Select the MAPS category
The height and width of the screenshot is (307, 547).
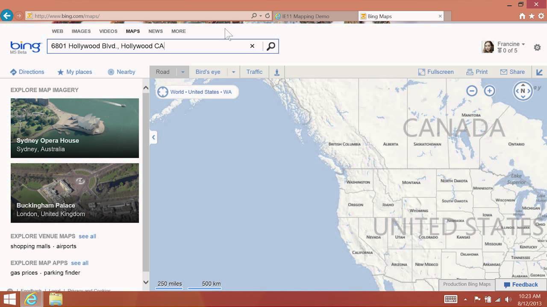click(x=133, y=31)
